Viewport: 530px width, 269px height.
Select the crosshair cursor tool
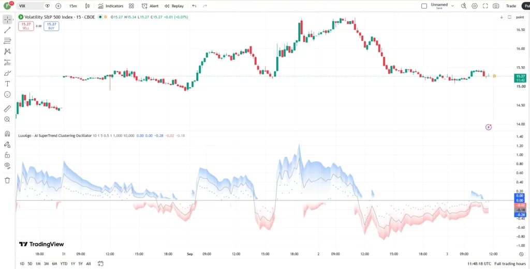(x=7, y=20)
